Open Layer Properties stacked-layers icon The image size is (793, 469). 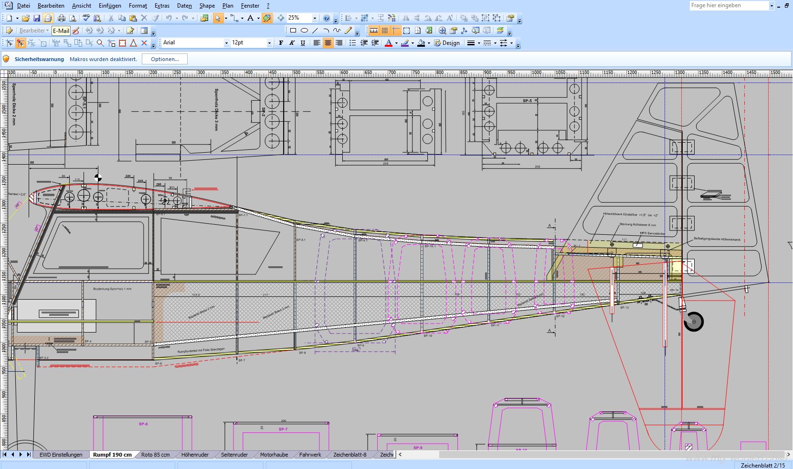(x=500, y=31)
